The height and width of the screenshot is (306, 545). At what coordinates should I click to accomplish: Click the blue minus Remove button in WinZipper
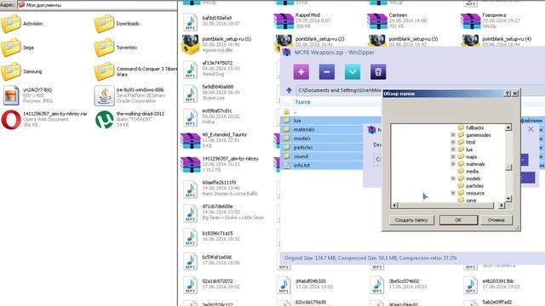point(327,72)
